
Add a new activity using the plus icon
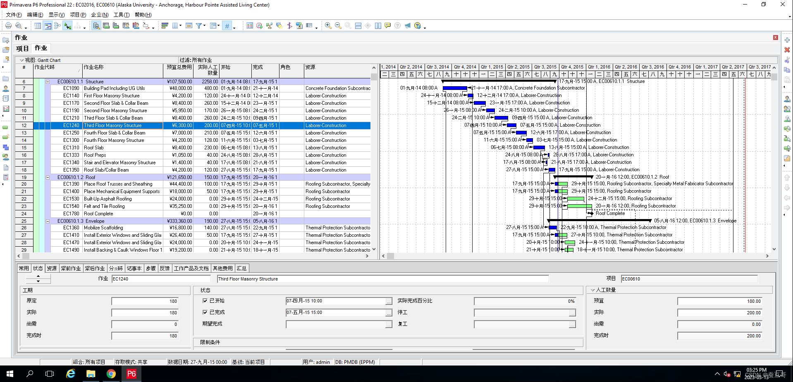(x=787, y=40)
